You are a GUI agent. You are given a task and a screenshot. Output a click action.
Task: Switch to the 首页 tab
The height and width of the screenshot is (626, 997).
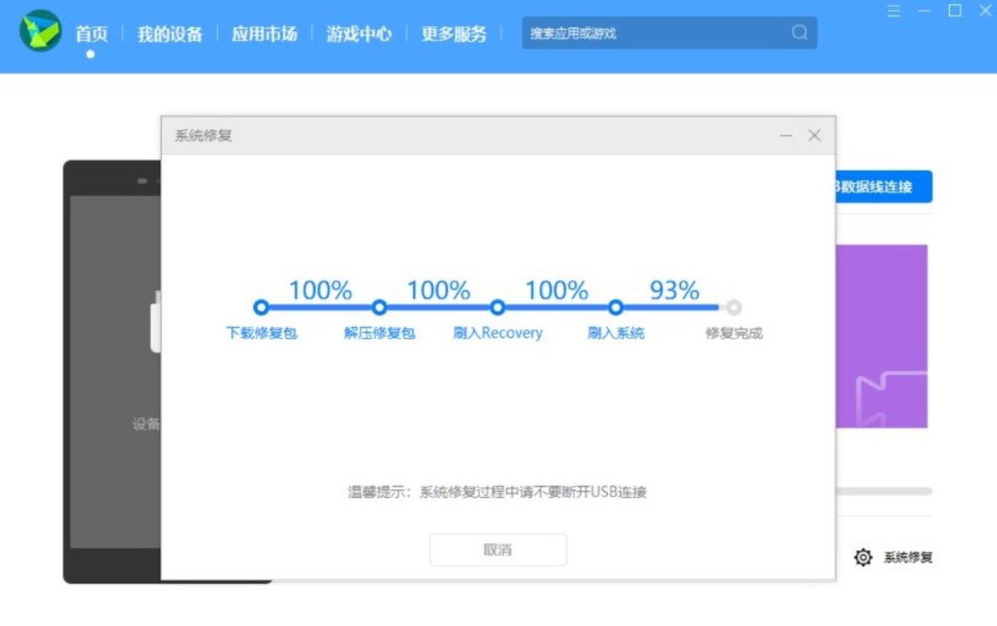pyautogui.click(x=91, y=35)
